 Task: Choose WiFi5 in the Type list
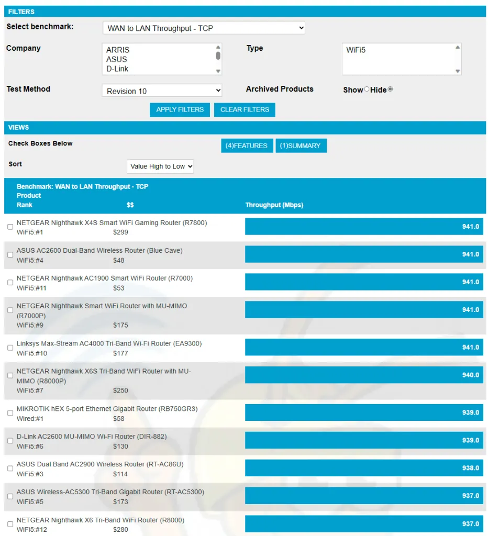pyautogui.click(x=356, y=50)
